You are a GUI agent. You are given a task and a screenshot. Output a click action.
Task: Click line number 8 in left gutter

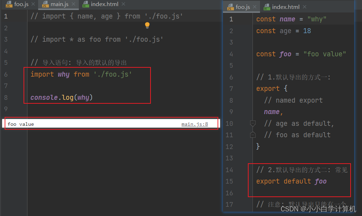point(6,97)
